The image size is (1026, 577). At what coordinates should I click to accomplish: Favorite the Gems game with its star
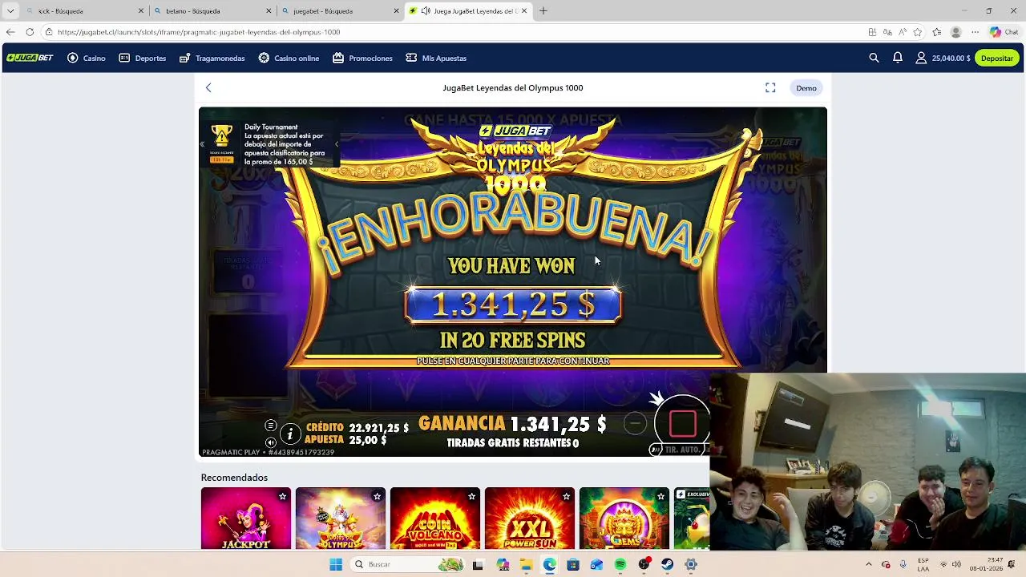click(660, 497)
